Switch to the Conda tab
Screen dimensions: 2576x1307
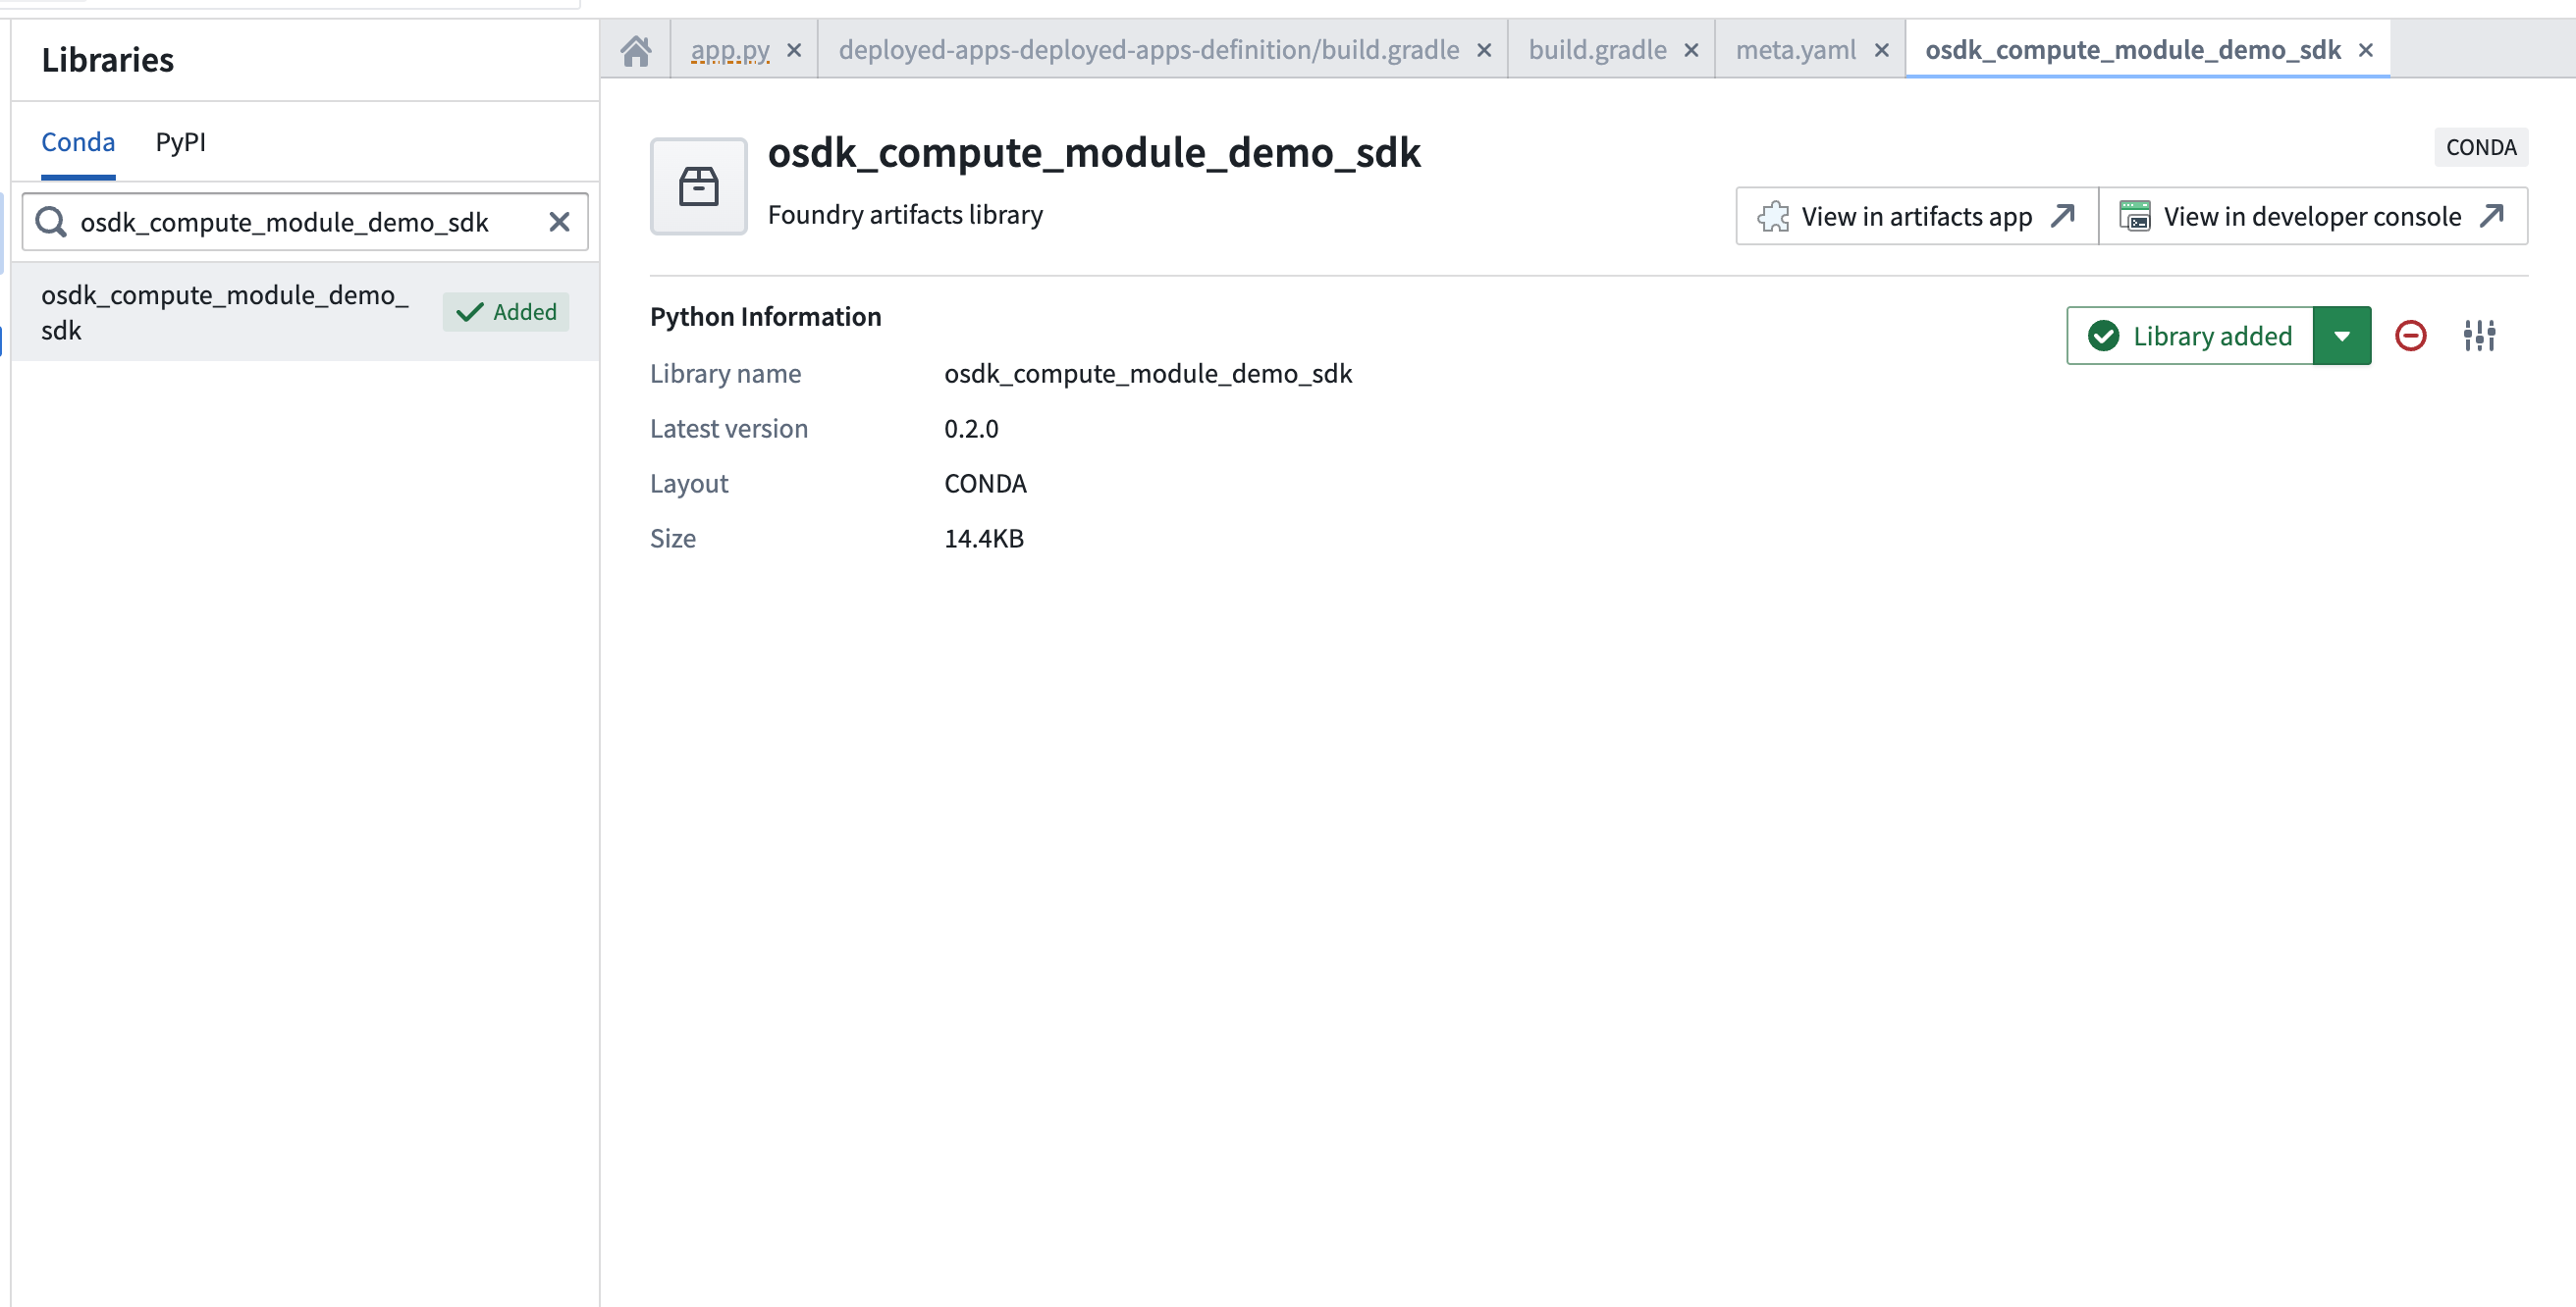point(78,142)
